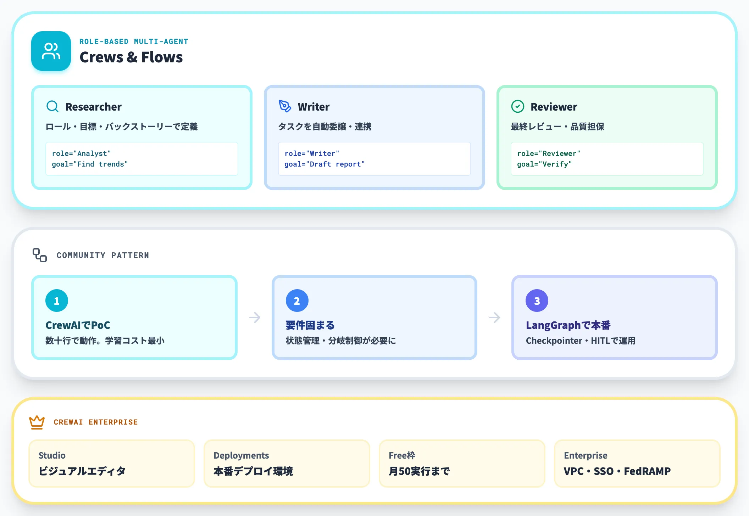
Task: Click the arrow between steps 2 and 3
Action: (x=494, y=318)
